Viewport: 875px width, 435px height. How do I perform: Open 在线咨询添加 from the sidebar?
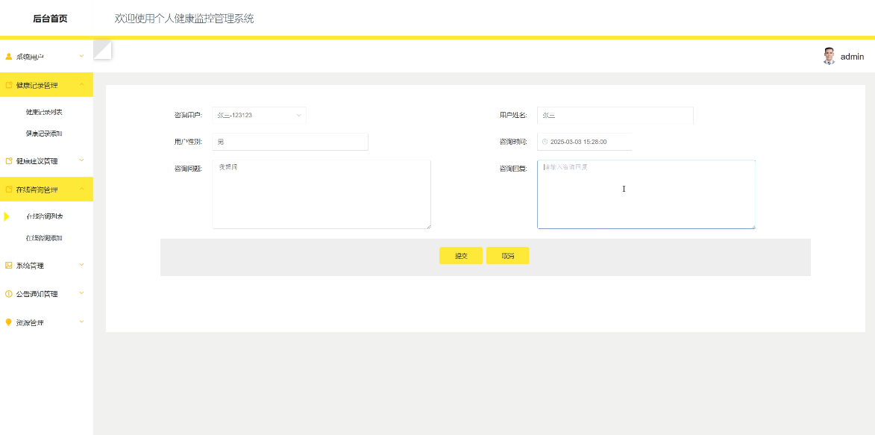43,239
